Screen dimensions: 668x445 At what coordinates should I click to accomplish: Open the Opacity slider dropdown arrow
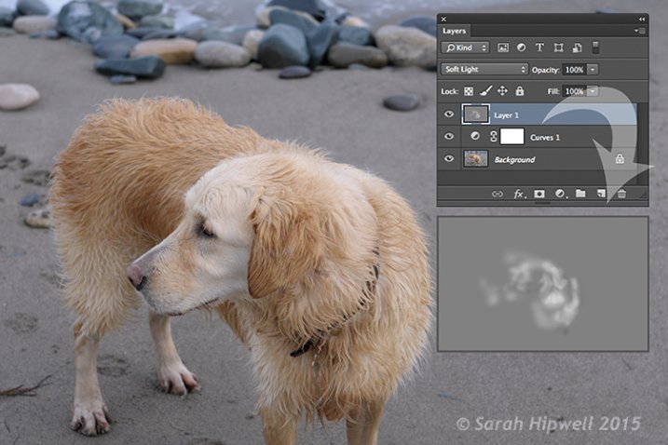pyautogui.click(x=593, y=70)
